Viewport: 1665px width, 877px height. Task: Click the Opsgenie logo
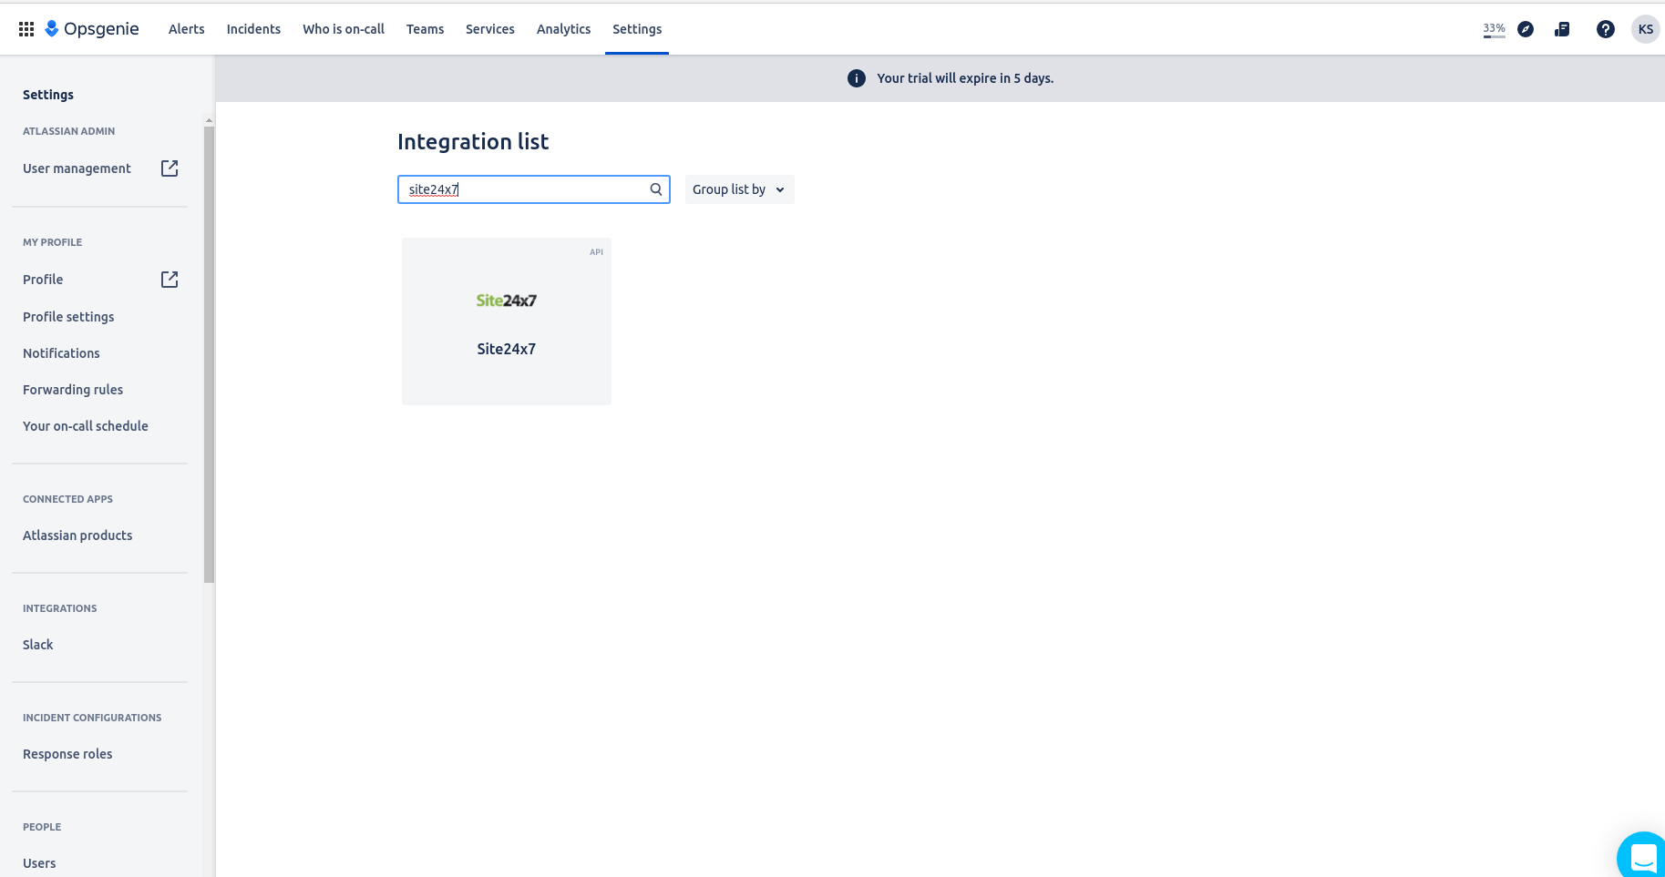[x=91, y=28]
